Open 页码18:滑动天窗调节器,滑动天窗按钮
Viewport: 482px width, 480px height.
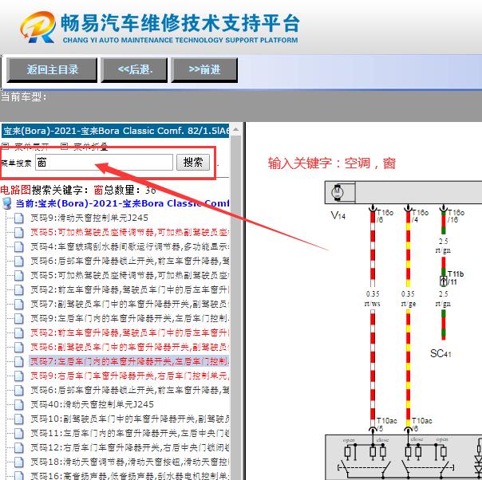click(130, 462)
